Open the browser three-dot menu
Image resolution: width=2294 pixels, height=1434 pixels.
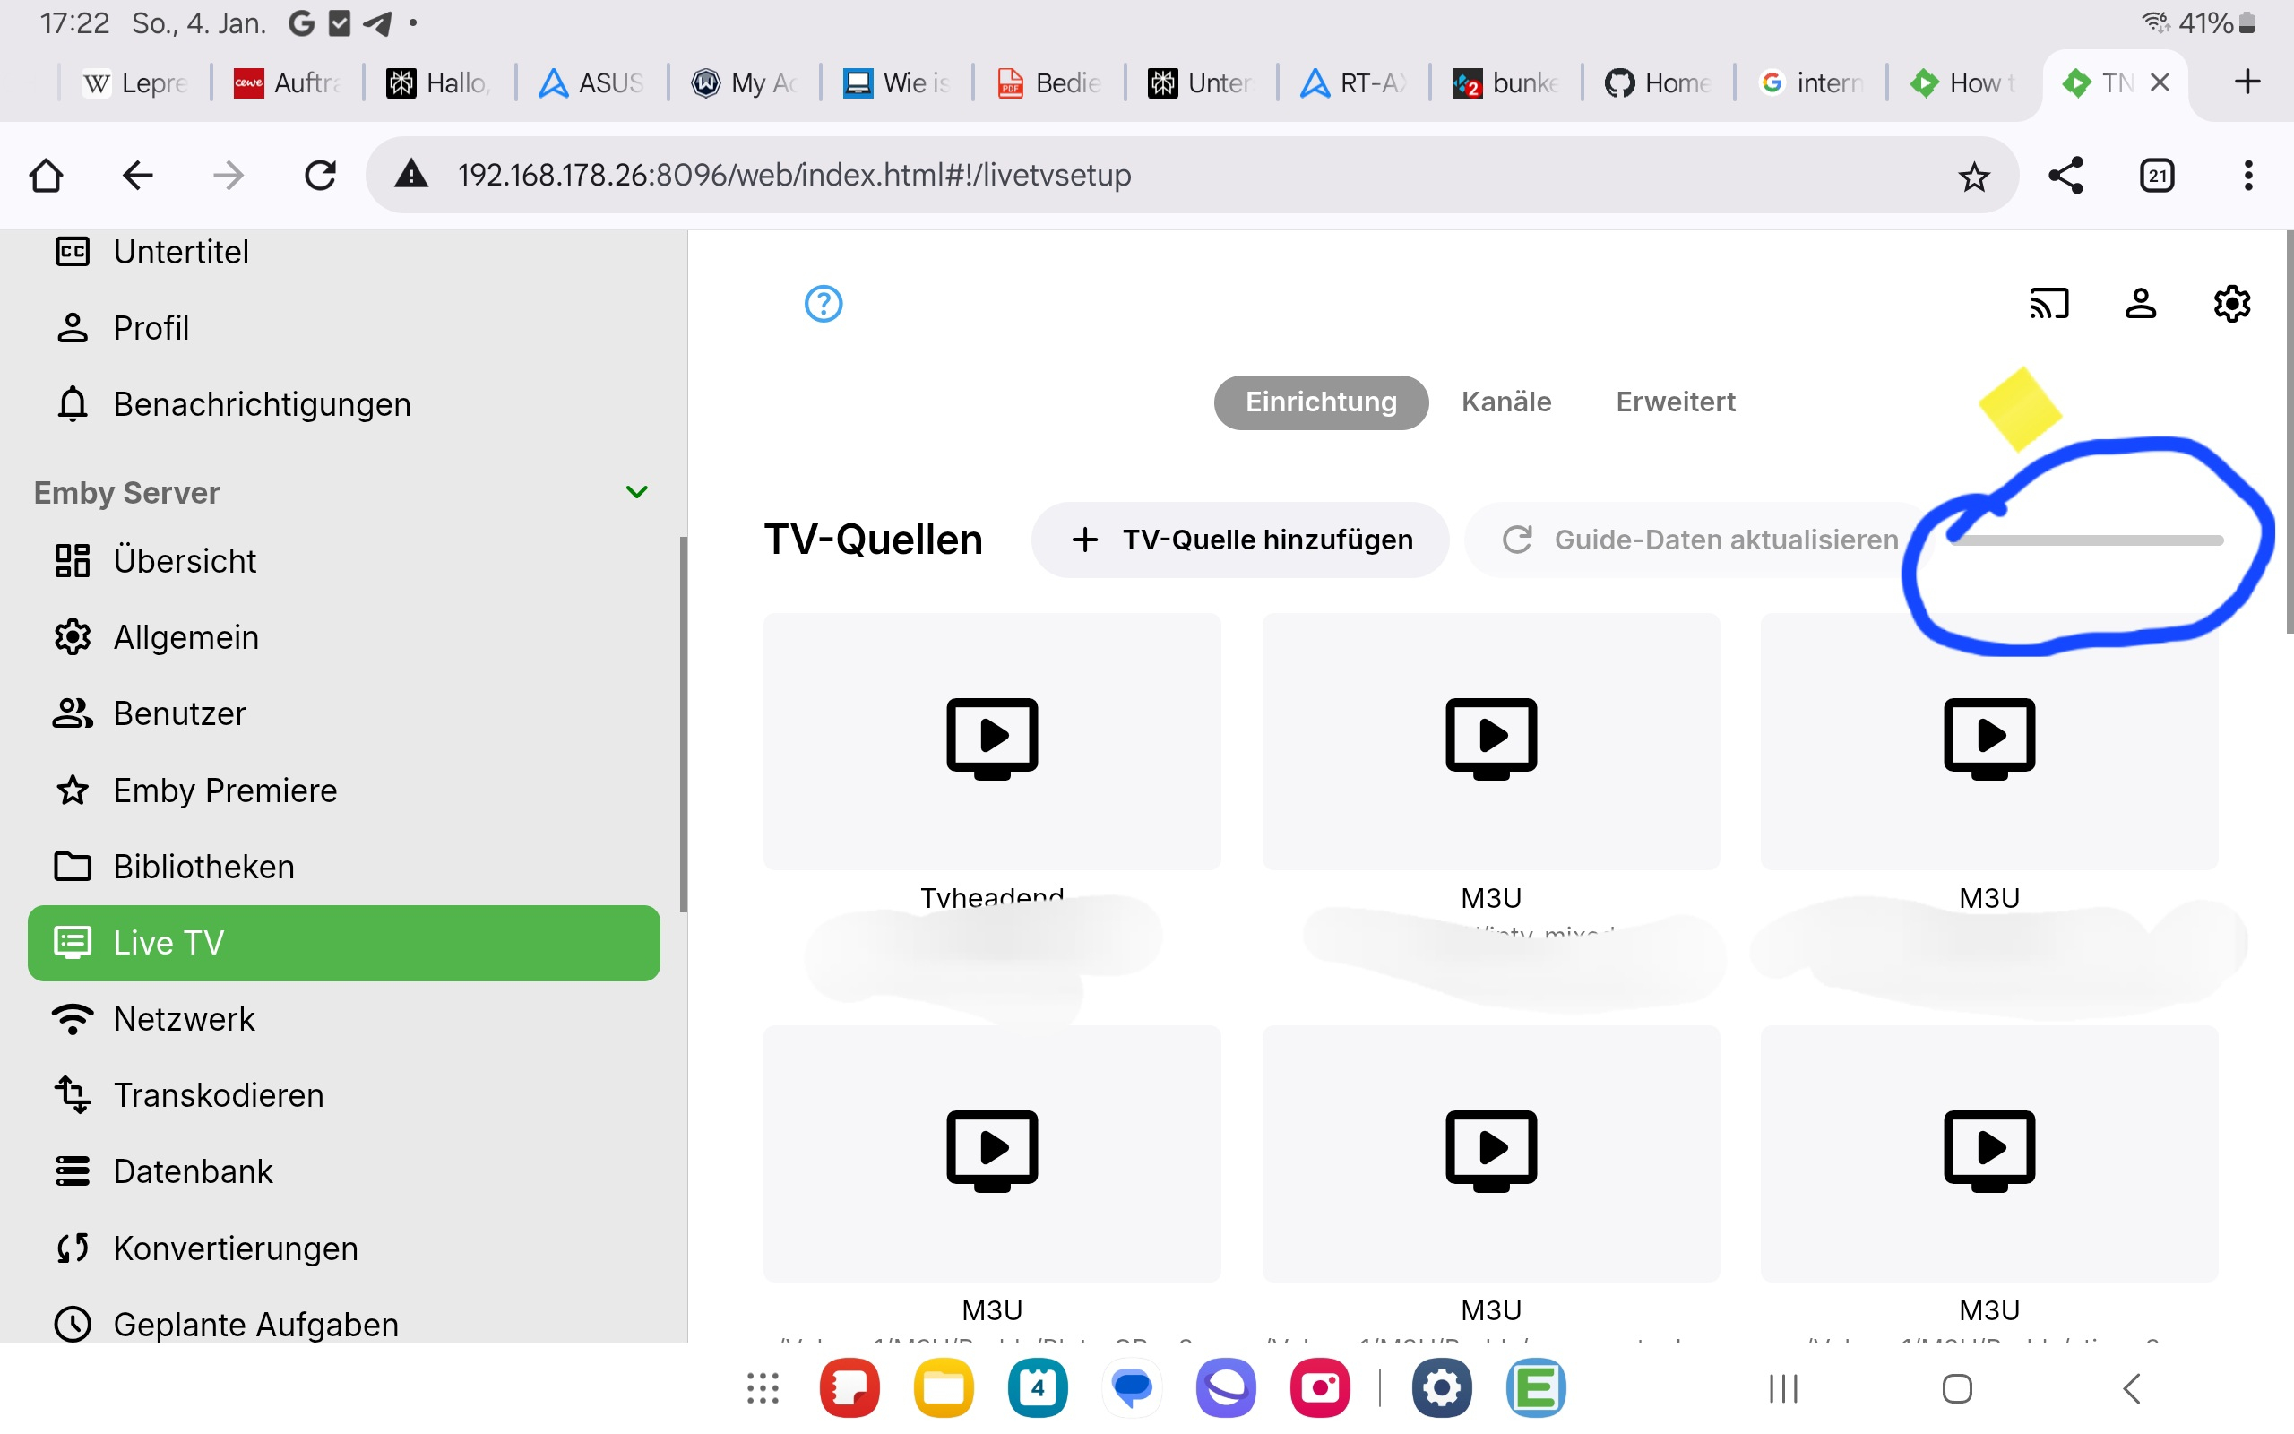tap(2247, 176)
